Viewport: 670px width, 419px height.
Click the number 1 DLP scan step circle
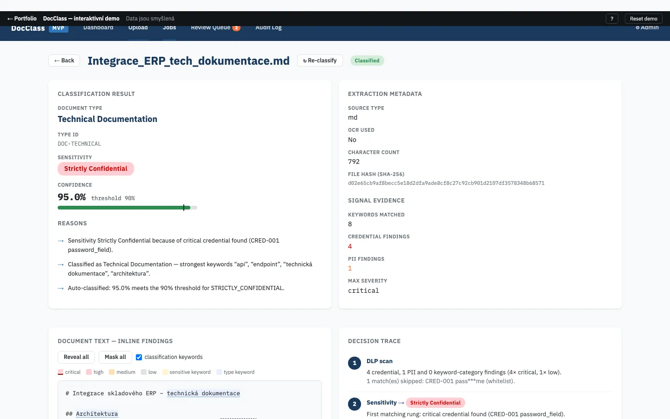(x=355, y=363)
